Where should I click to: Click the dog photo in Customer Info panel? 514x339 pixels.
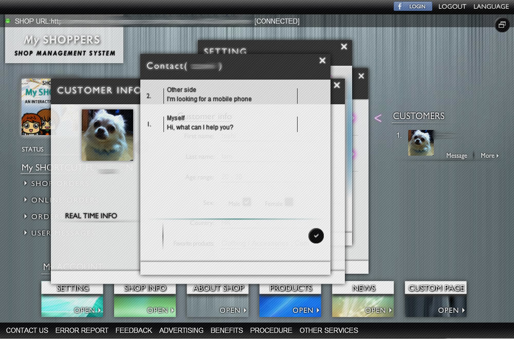[107, 135]
